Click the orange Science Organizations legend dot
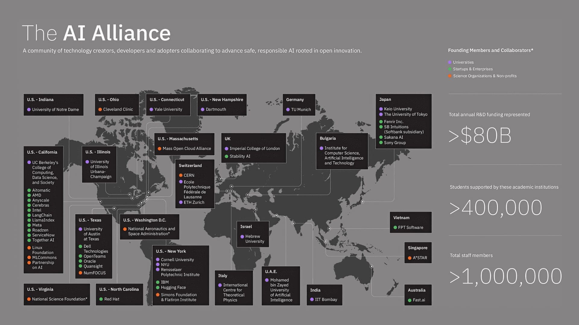This screenshot has width=579, height=325. 450,76
